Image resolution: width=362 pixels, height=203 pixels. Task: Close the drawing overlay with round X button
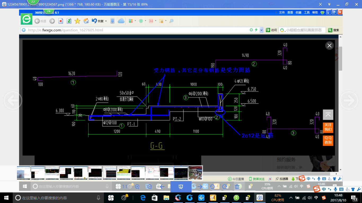coord(329,46)
